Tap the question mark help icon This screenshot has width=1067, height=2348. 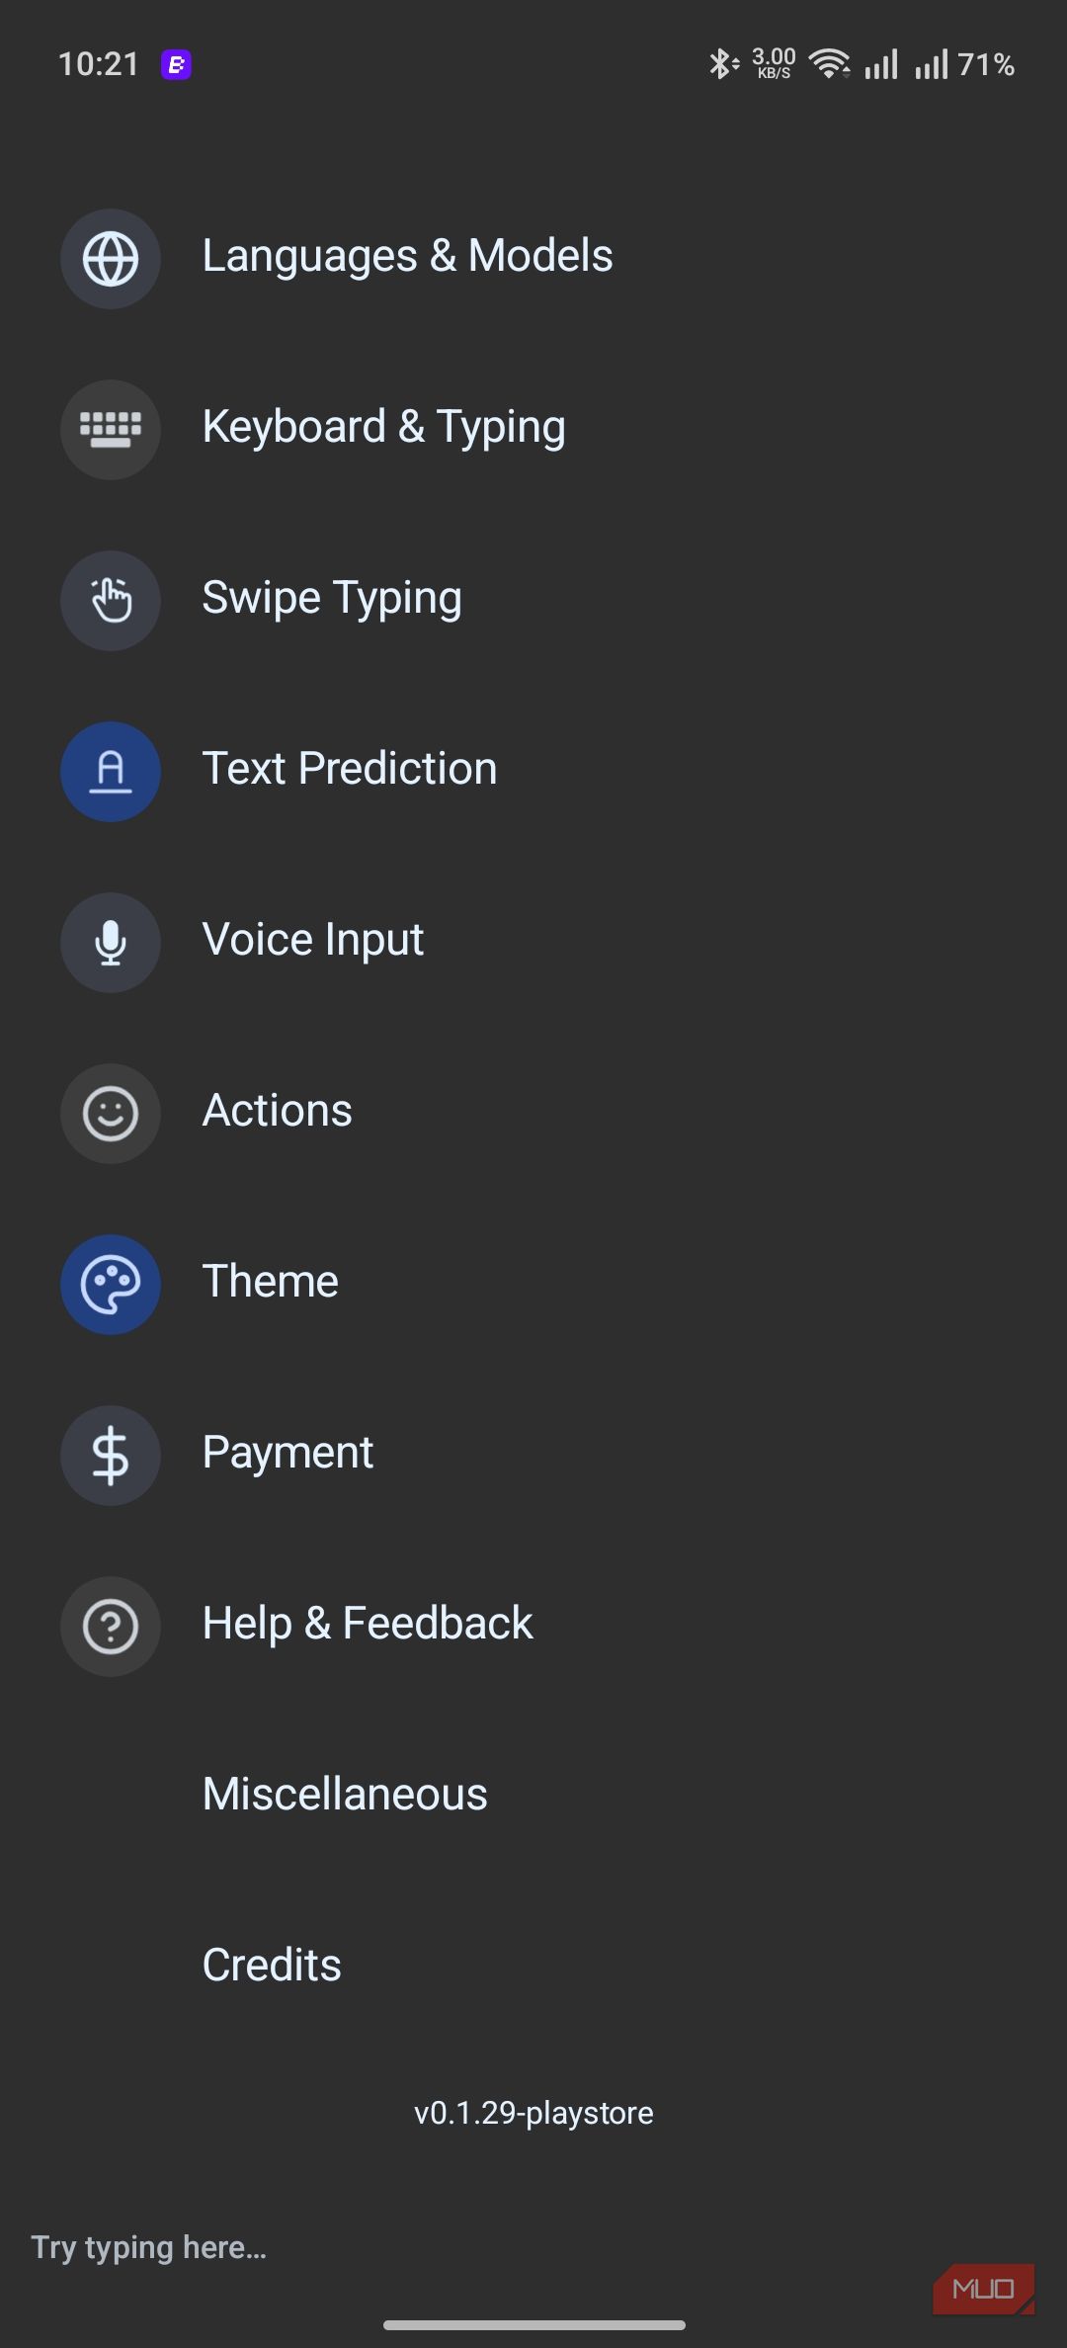click(x=111, y=1627)
